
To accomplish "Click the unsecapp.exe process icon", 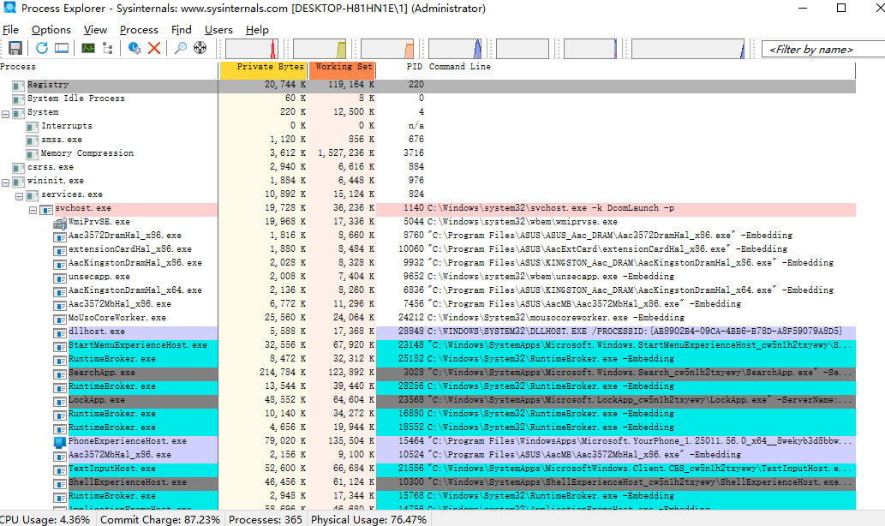I will tap(59, 278).
